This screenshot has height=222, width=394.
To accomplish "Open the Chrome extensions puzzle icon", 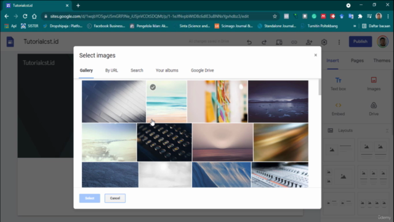I will pyautogui.click(x=360, y=17).
